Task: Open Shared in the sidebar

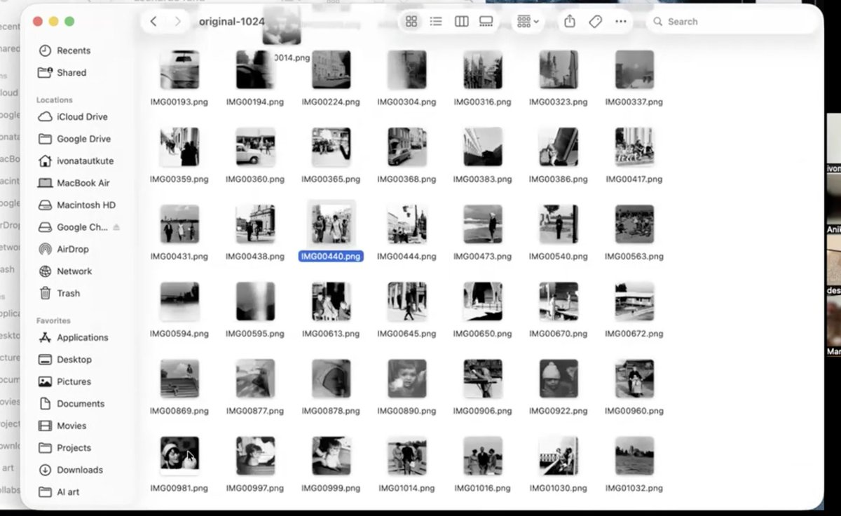Action: [x=71, y=72]
